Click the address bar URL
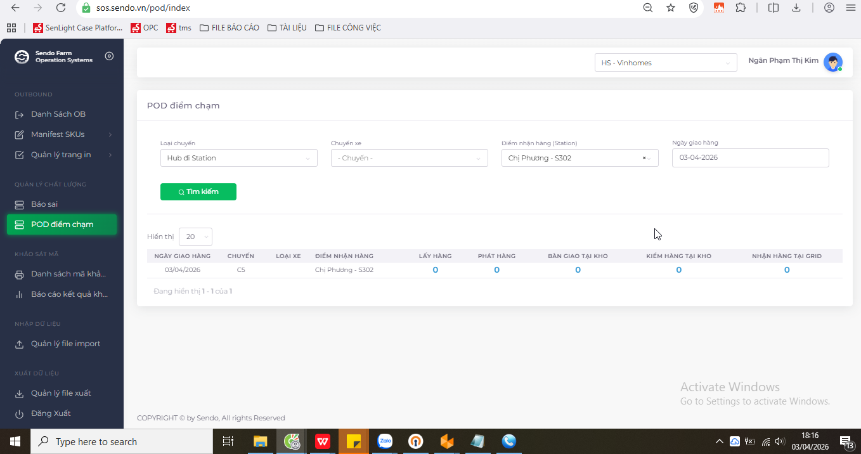This screenshot has height=454, width=861. (x=143, y=8)
